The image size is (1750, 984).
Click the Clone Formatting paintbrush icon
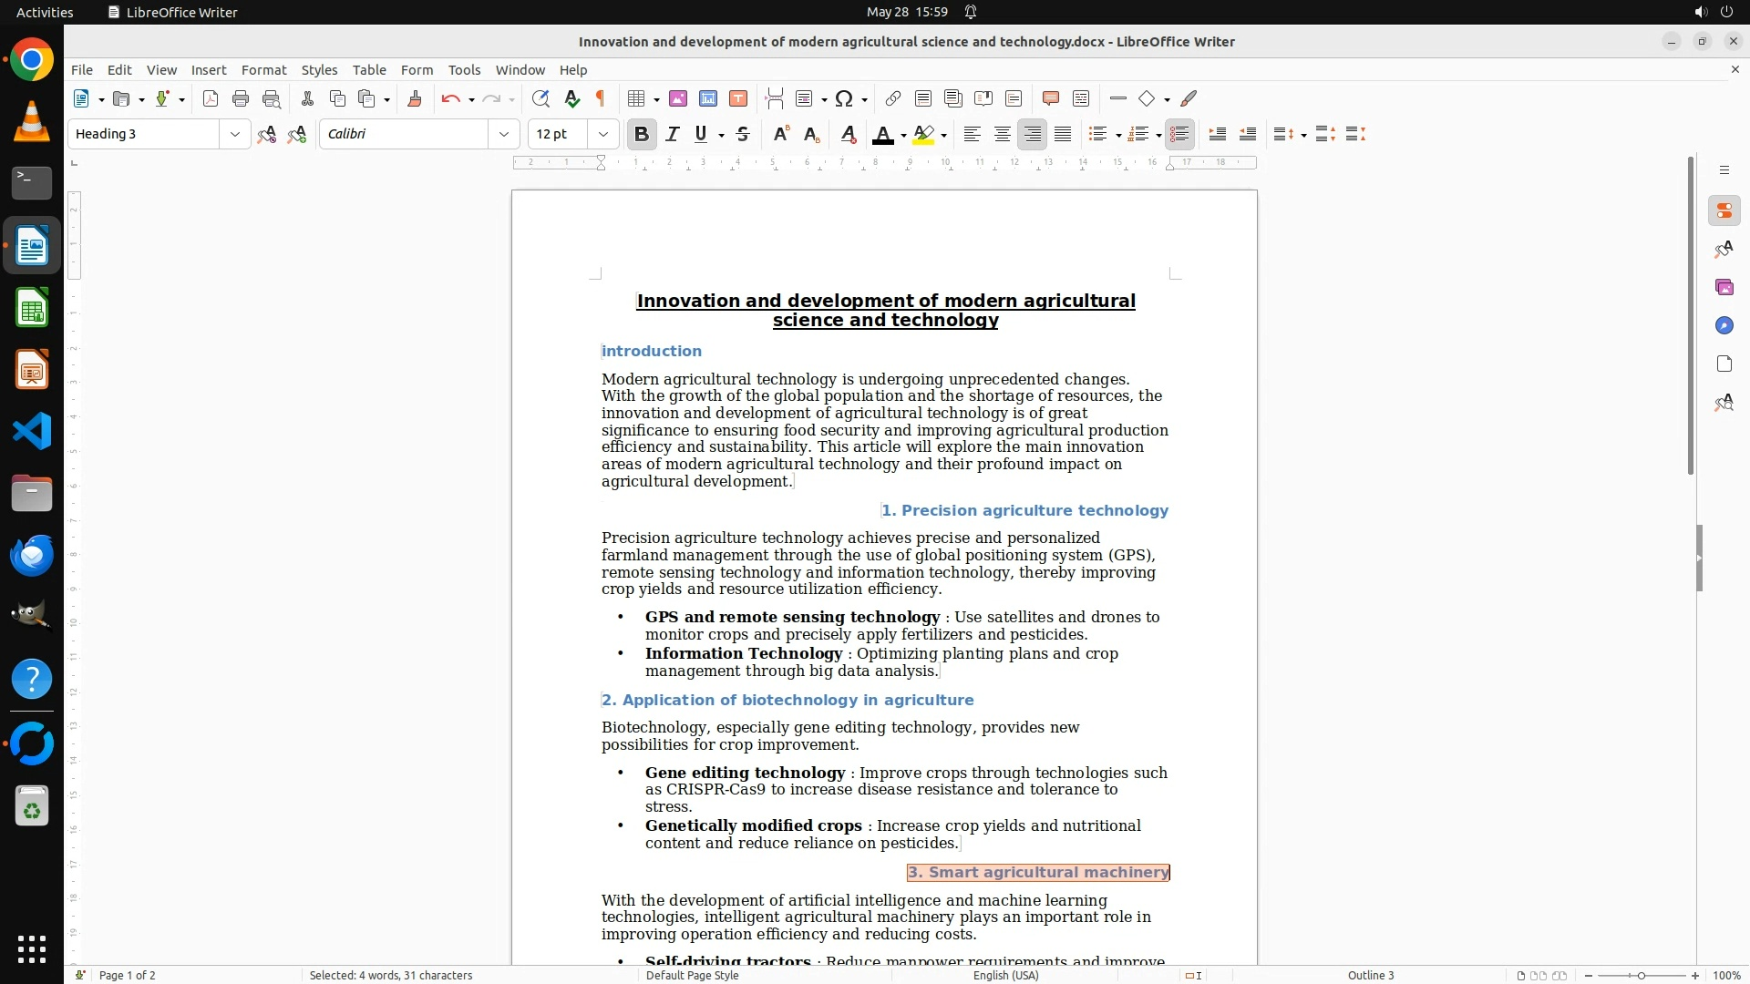click(415, 98)
